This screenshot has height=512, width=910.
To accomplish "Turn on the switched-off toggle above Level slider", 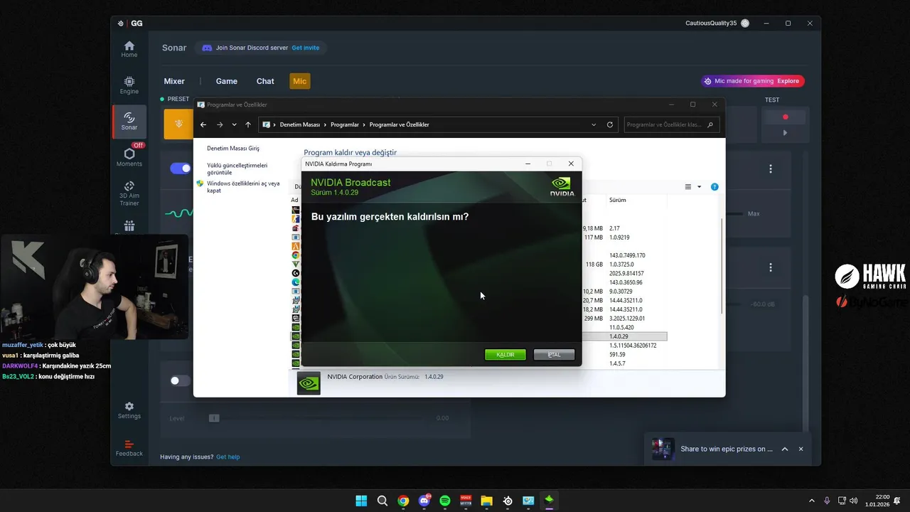I will [x=181, y=380].
